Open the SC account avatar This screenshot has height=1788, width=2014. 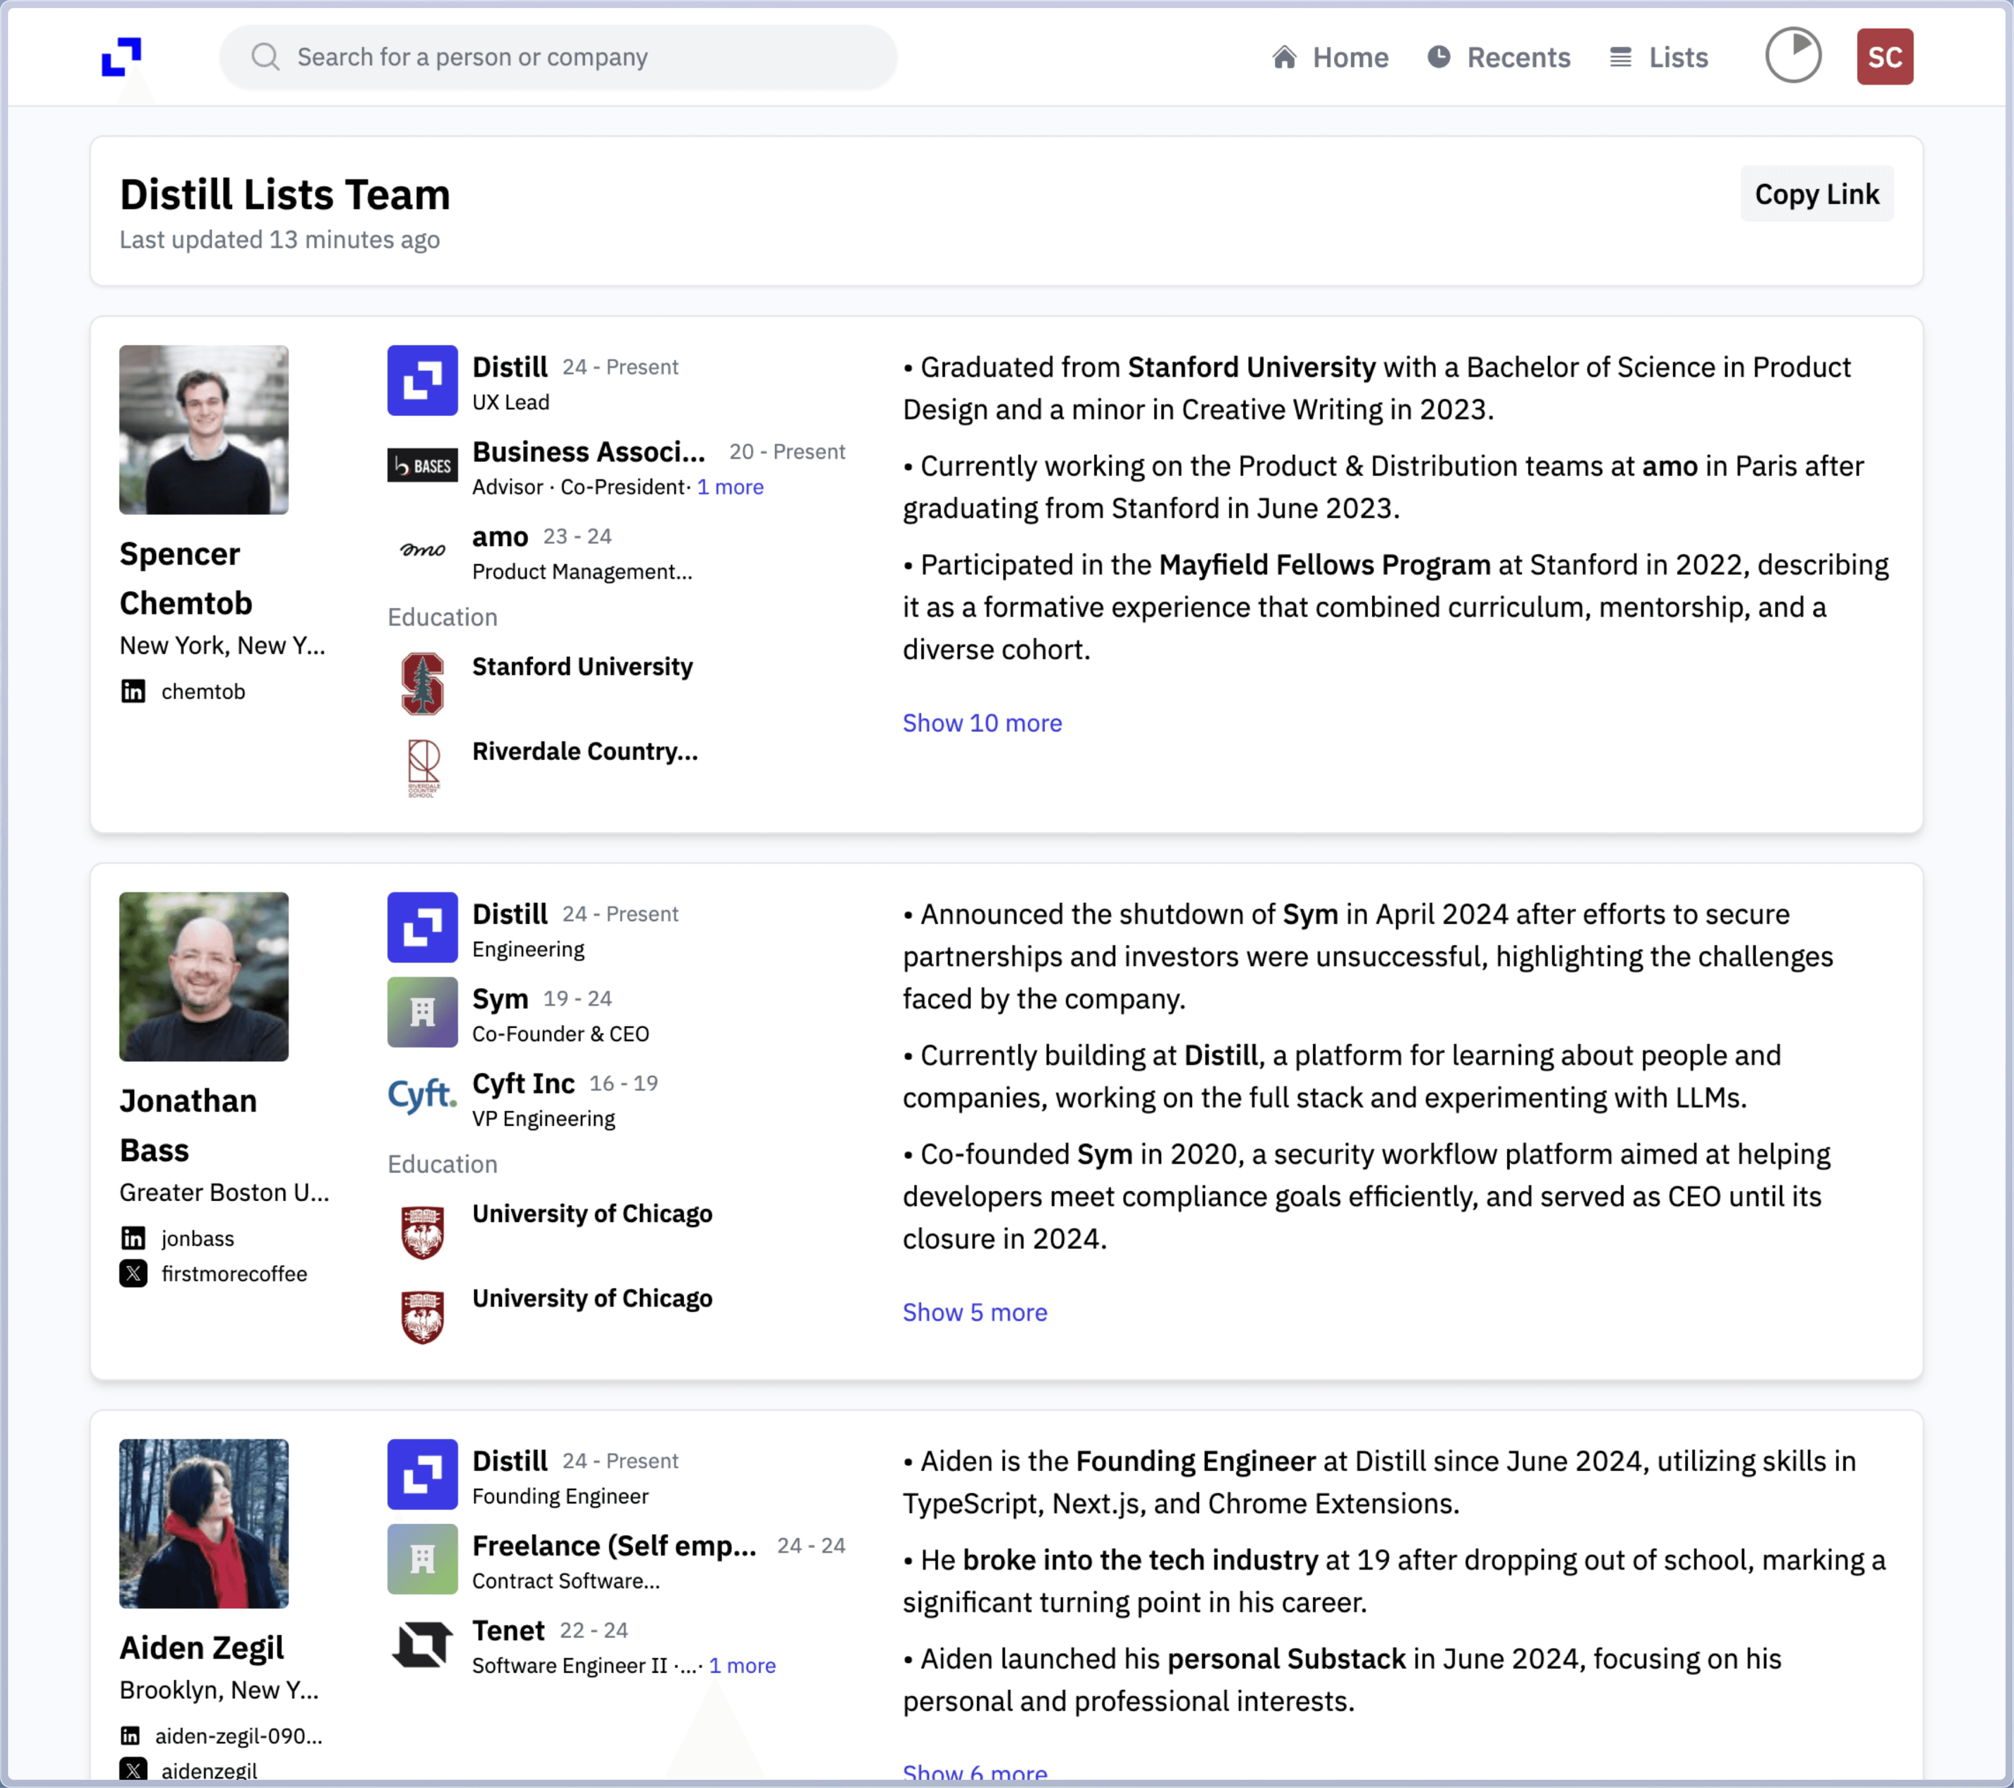[1884, 57]
